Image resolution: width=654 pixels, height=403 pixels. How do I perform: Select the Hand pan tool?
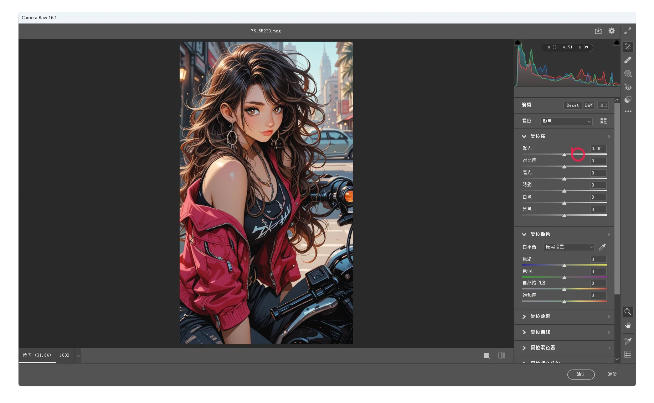628,325
